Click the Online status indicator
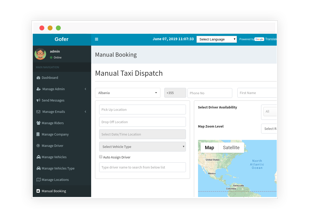The image size is (309, 219). click(x=56, y=57)
